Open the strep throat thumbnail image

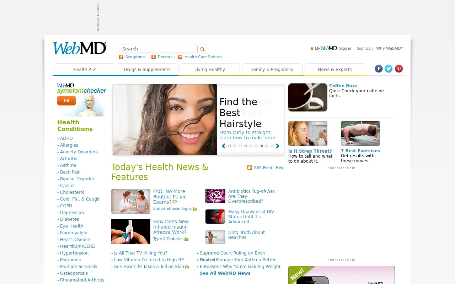pos(308,133)
